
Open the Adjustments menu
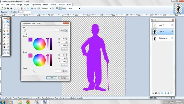point(36,5)
